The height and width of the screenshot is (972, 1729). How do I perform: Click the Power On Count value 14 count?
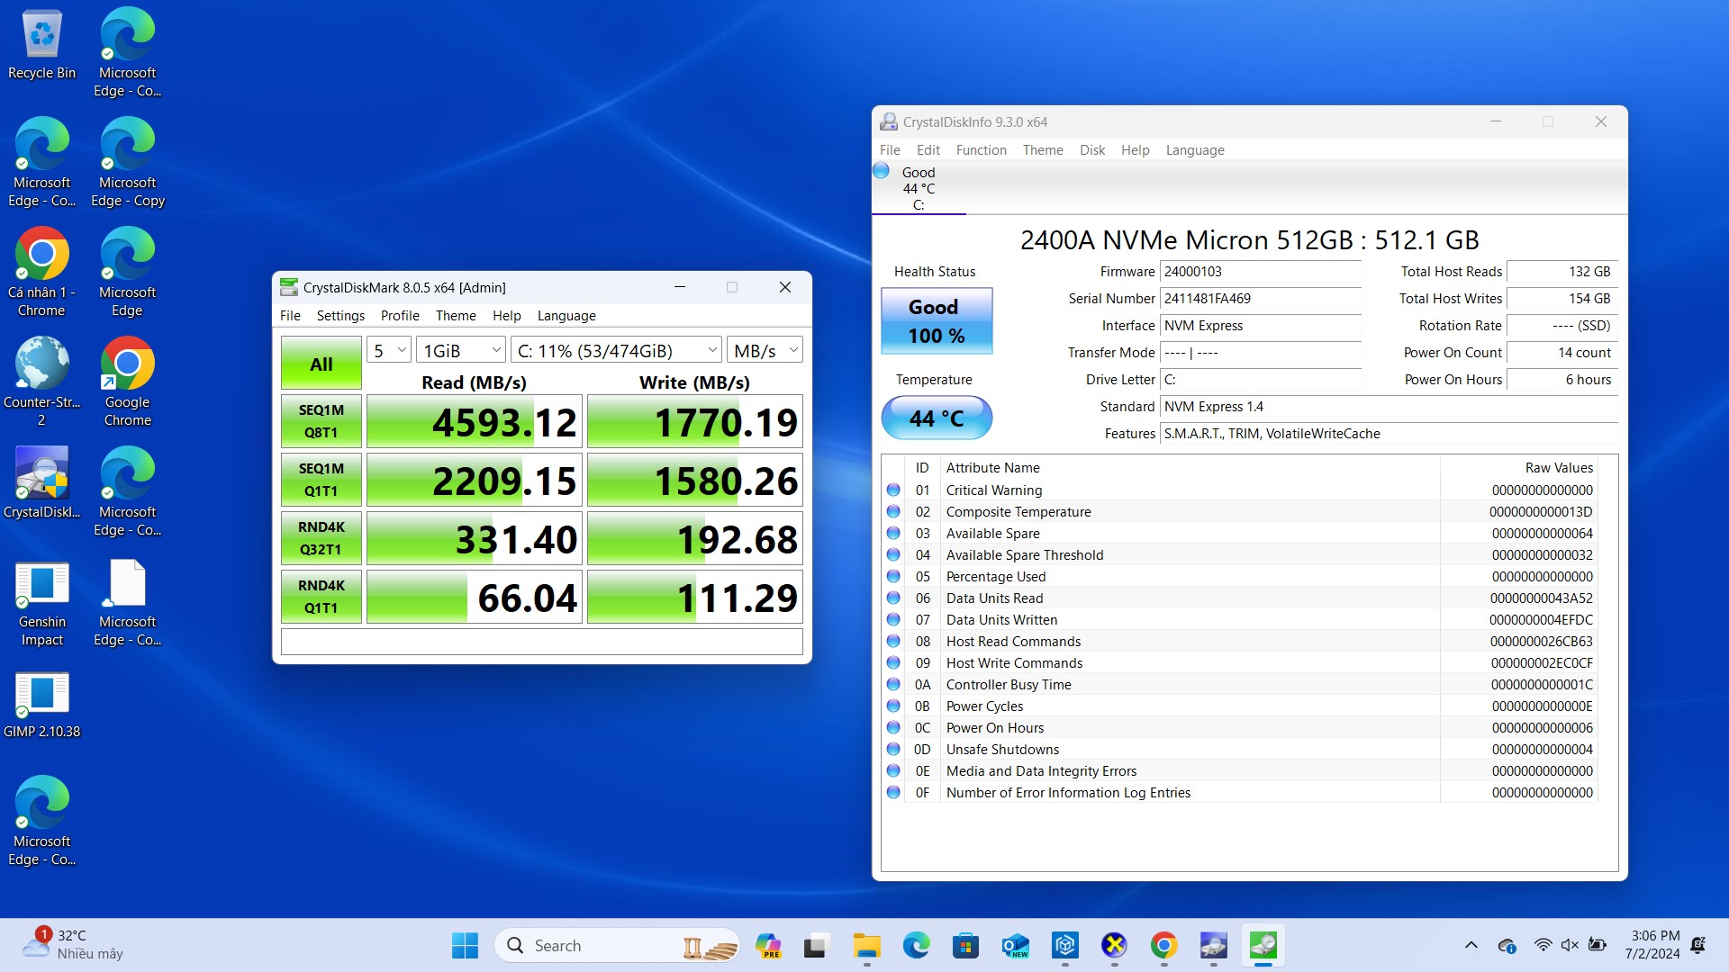pyautogui.click(x=1562, y=353)
